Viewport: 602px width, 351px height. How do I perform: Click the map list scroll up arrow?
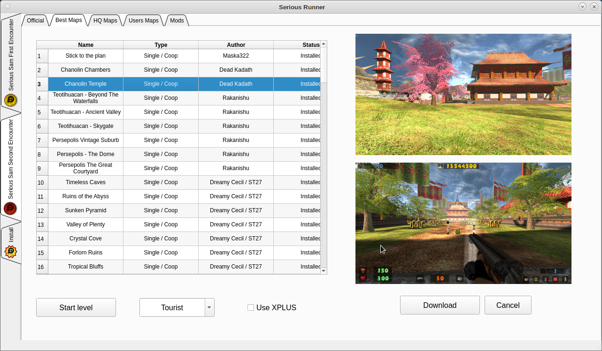tap(324, 44)
